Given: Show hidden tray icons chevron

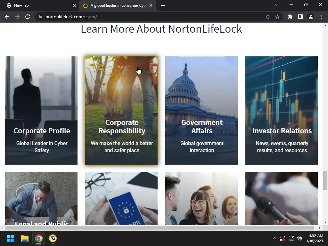Looking at the screenshot, I should [275, 238].
